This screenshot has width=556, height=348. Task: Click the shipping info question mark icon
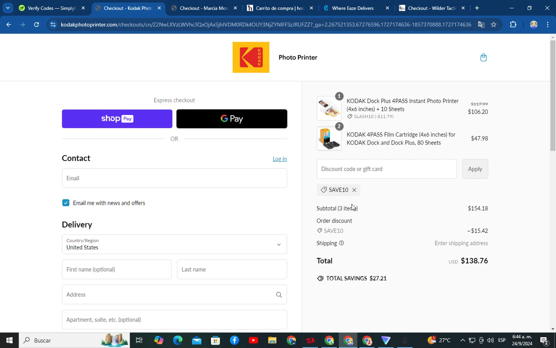(x=341, y=243)
